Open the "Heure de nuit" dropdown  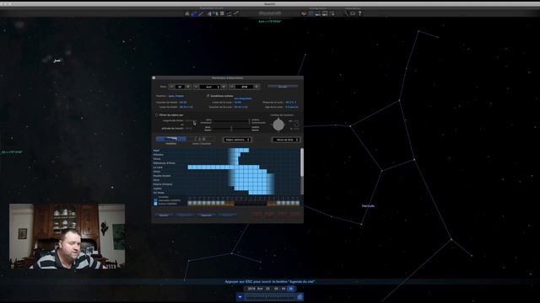pos(286,140)
